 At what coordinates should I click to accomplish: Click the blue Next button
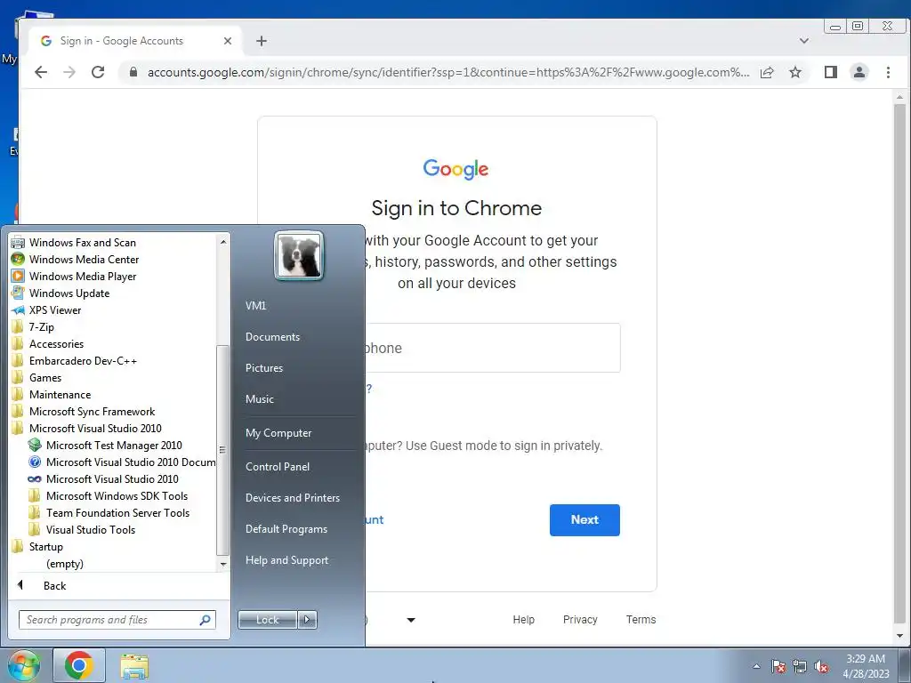coord(584,519)
